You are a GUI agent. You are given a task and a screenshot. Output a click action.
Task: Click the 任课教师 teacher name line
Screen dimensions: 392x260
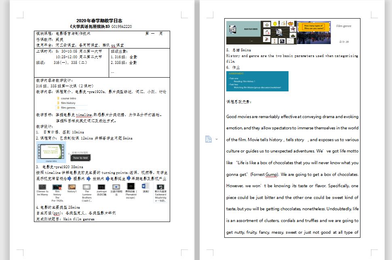50,40
